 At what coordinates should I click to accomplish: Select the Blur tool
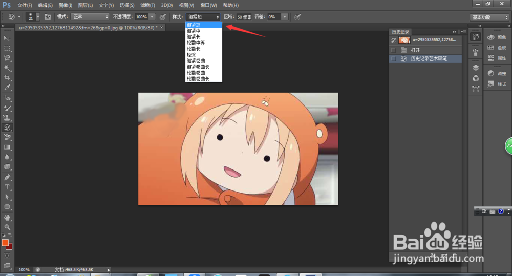(7, 157)
